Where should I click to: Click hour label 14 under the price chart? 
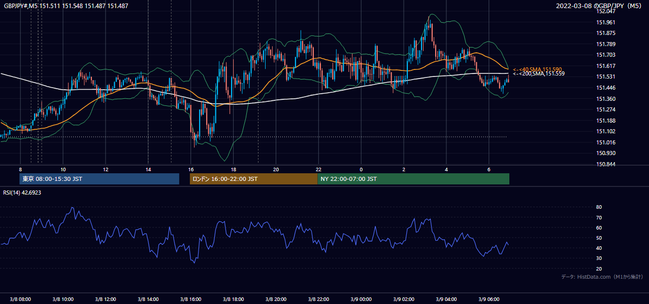point(148,169)
